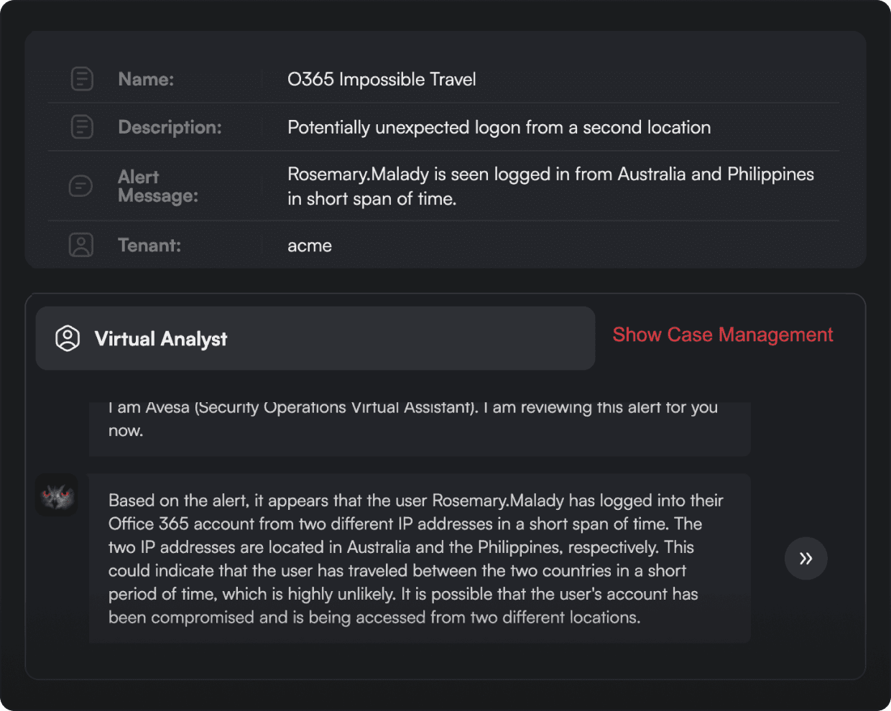
Task: Click the user icon beside Tenant
Action: 81,245
